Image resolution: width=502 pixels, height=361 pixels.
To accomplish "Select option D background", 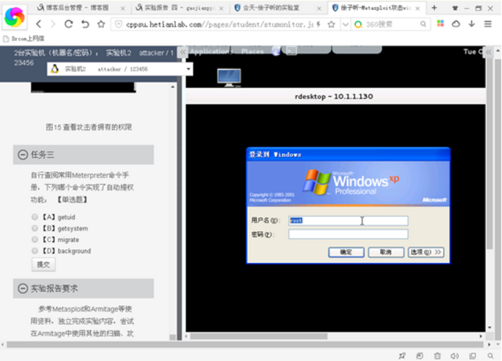I will coord(35,251).
